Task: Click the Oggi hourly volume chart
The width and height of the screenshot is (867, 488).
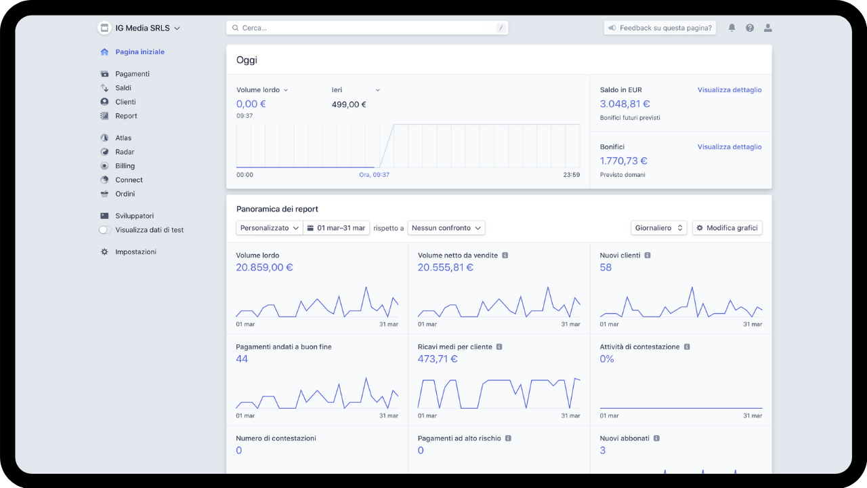Action: [x=408, y=146]
